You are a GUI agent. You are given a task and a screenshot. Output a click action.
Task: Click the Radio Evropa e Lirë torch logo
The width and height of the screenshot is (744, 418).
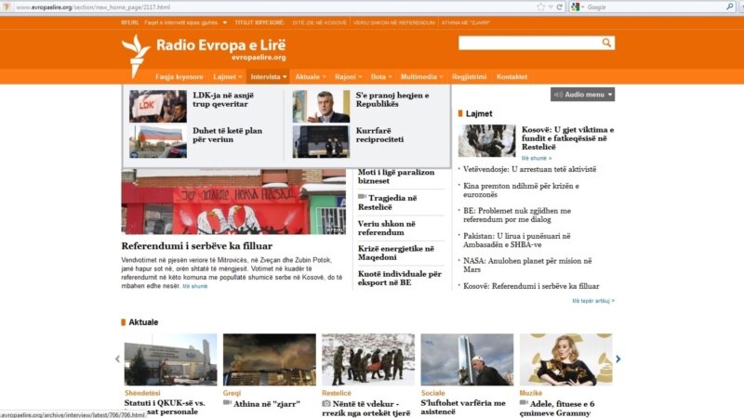click(136, 53)
